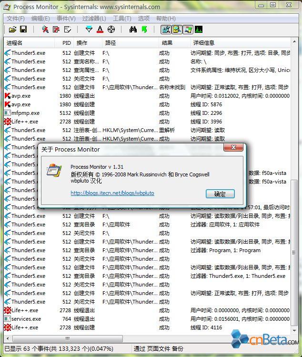Click the 详细信息 column header
This screenshot has width=302, height=357.
pos(240,43)
